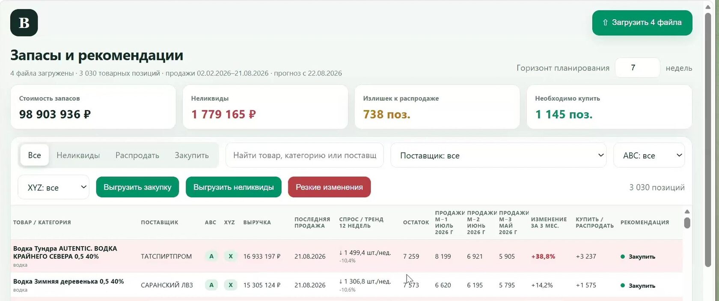Sort by Изменение за 3 мес. header
Screen dimensions: 719x301
(x=549, y=222)
